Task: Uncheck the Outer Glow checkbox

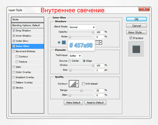Action: (x=14, y=41)
